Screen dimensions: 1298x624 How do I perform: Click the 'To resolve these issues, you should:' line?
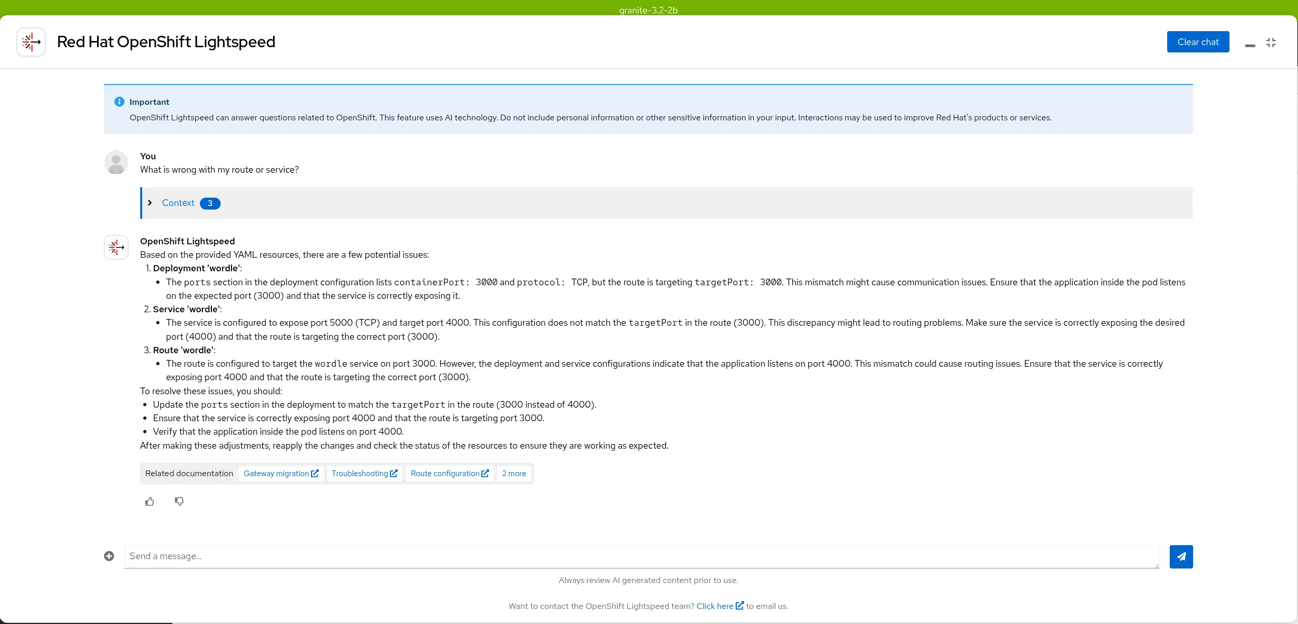point(211,391)
